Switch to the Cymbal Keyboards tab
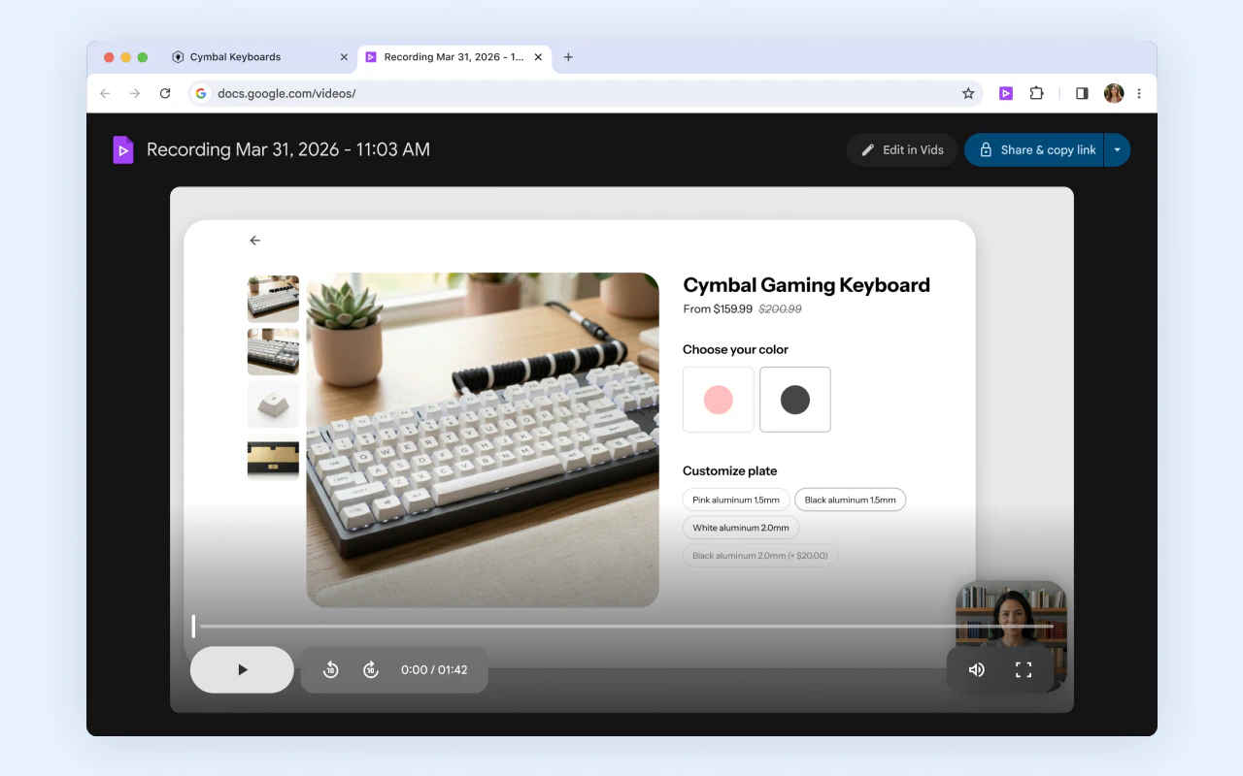The width and height of the screenshot is (1243, 776). pos(259,57)
